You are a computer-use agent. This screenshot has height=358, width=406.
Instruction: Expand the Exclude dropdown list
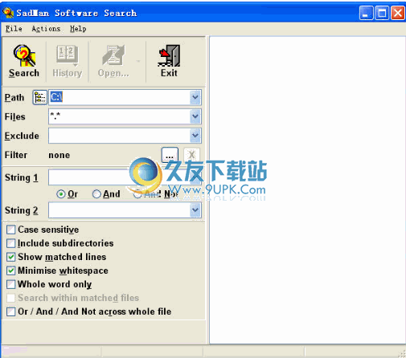pyautogui.click(x=195, y=136)
